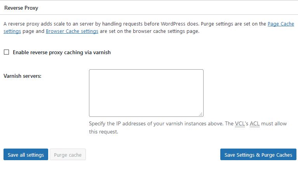The image size is (298, 171).
Task: Click the 'Save all settings' button
Action: 26,154
